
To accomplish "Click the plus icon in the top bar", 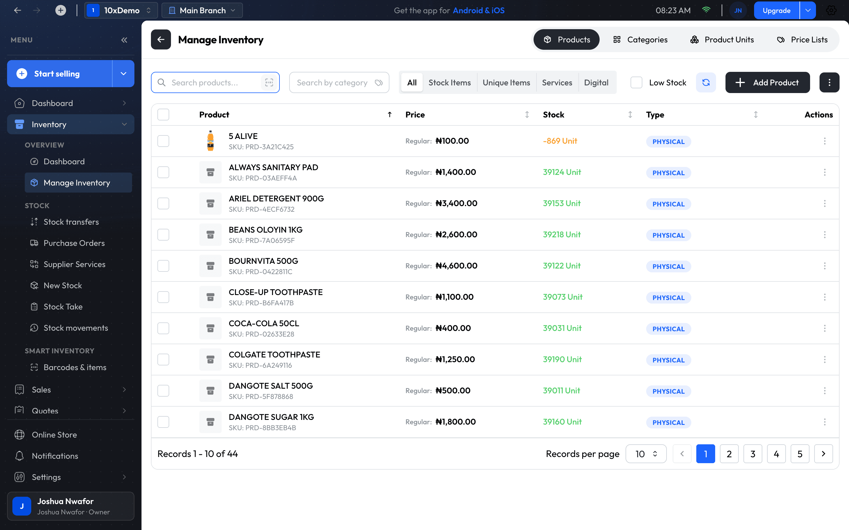I will click(61, 11).
